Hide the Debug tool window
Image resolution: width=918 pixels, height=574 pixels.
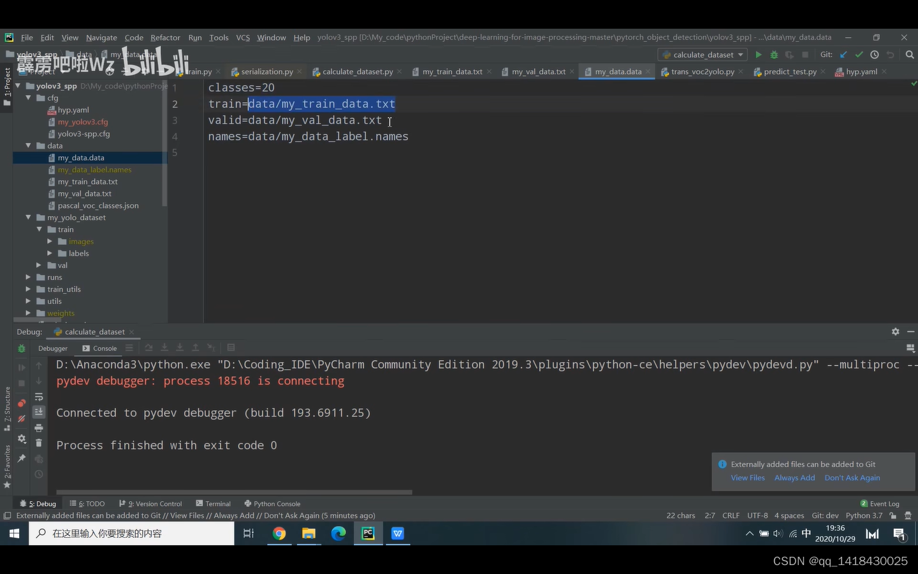point(910,332)
